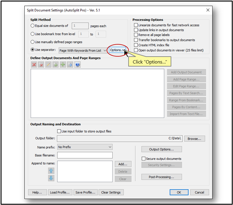The width and height of the screenshot is (233, 205).
Task: Click the document with green plus icon
Action: point(56,65)
